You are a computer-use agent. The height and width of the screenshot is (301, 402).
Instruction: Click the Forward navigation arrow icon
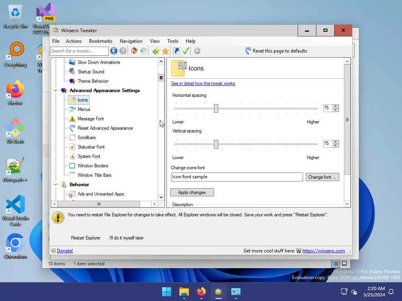(x=123, y=51)
